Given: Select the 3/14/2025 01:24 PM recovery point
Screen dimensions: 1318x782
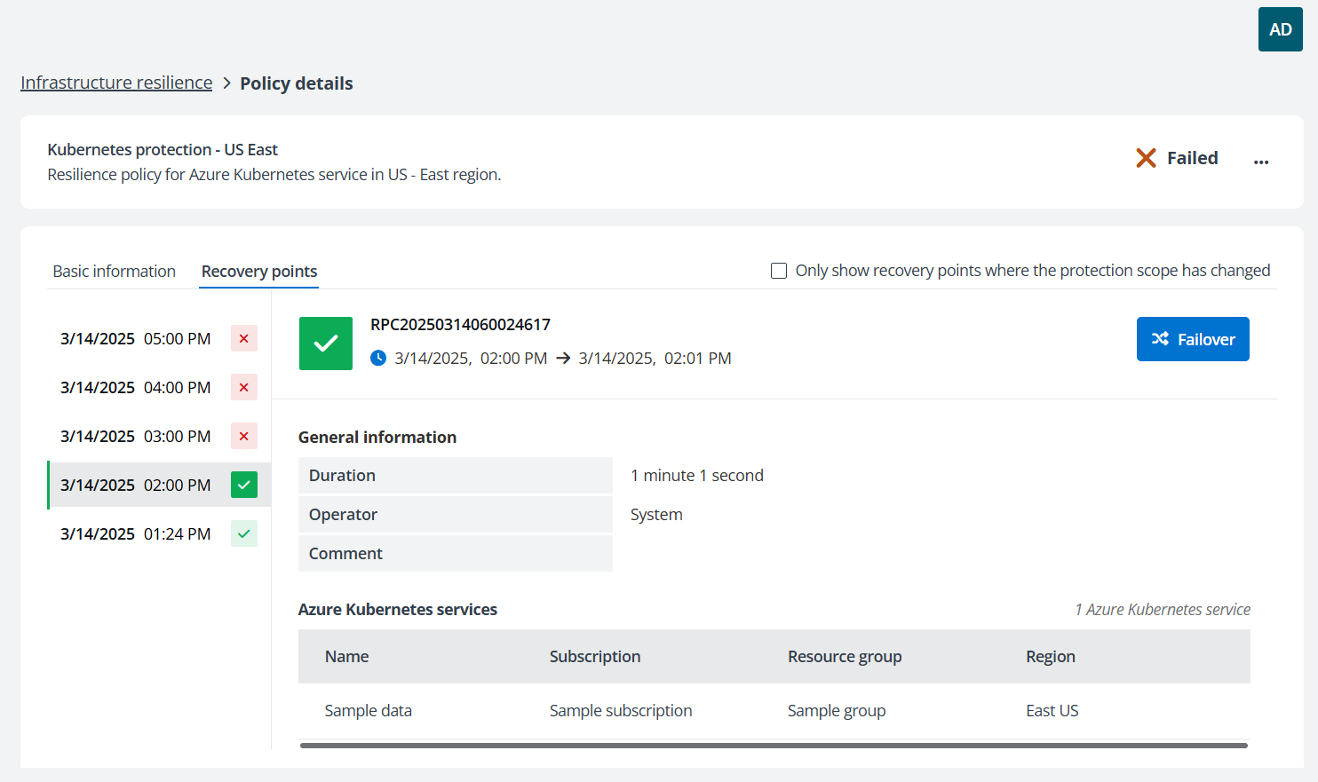Looking at the screenshot, I should 135,534.
